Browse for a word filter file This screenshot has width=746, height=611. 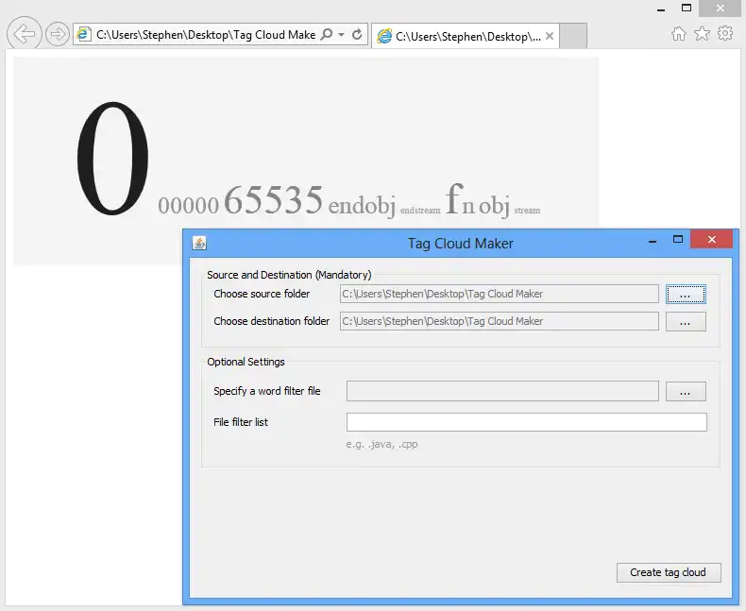686,392
